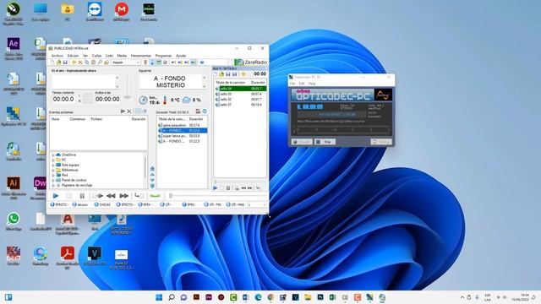The width and height of the screenshot is (541, 304).
Task: Fast-forward the main player track
Action: 124,196
